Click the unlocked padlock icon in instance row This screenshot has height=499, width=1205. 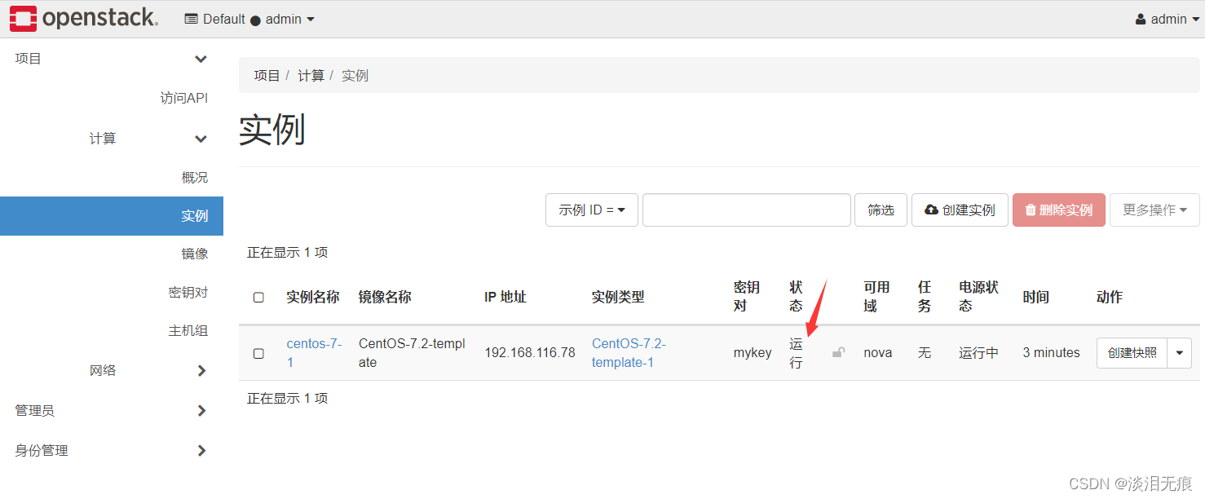(x=838, y=352)
